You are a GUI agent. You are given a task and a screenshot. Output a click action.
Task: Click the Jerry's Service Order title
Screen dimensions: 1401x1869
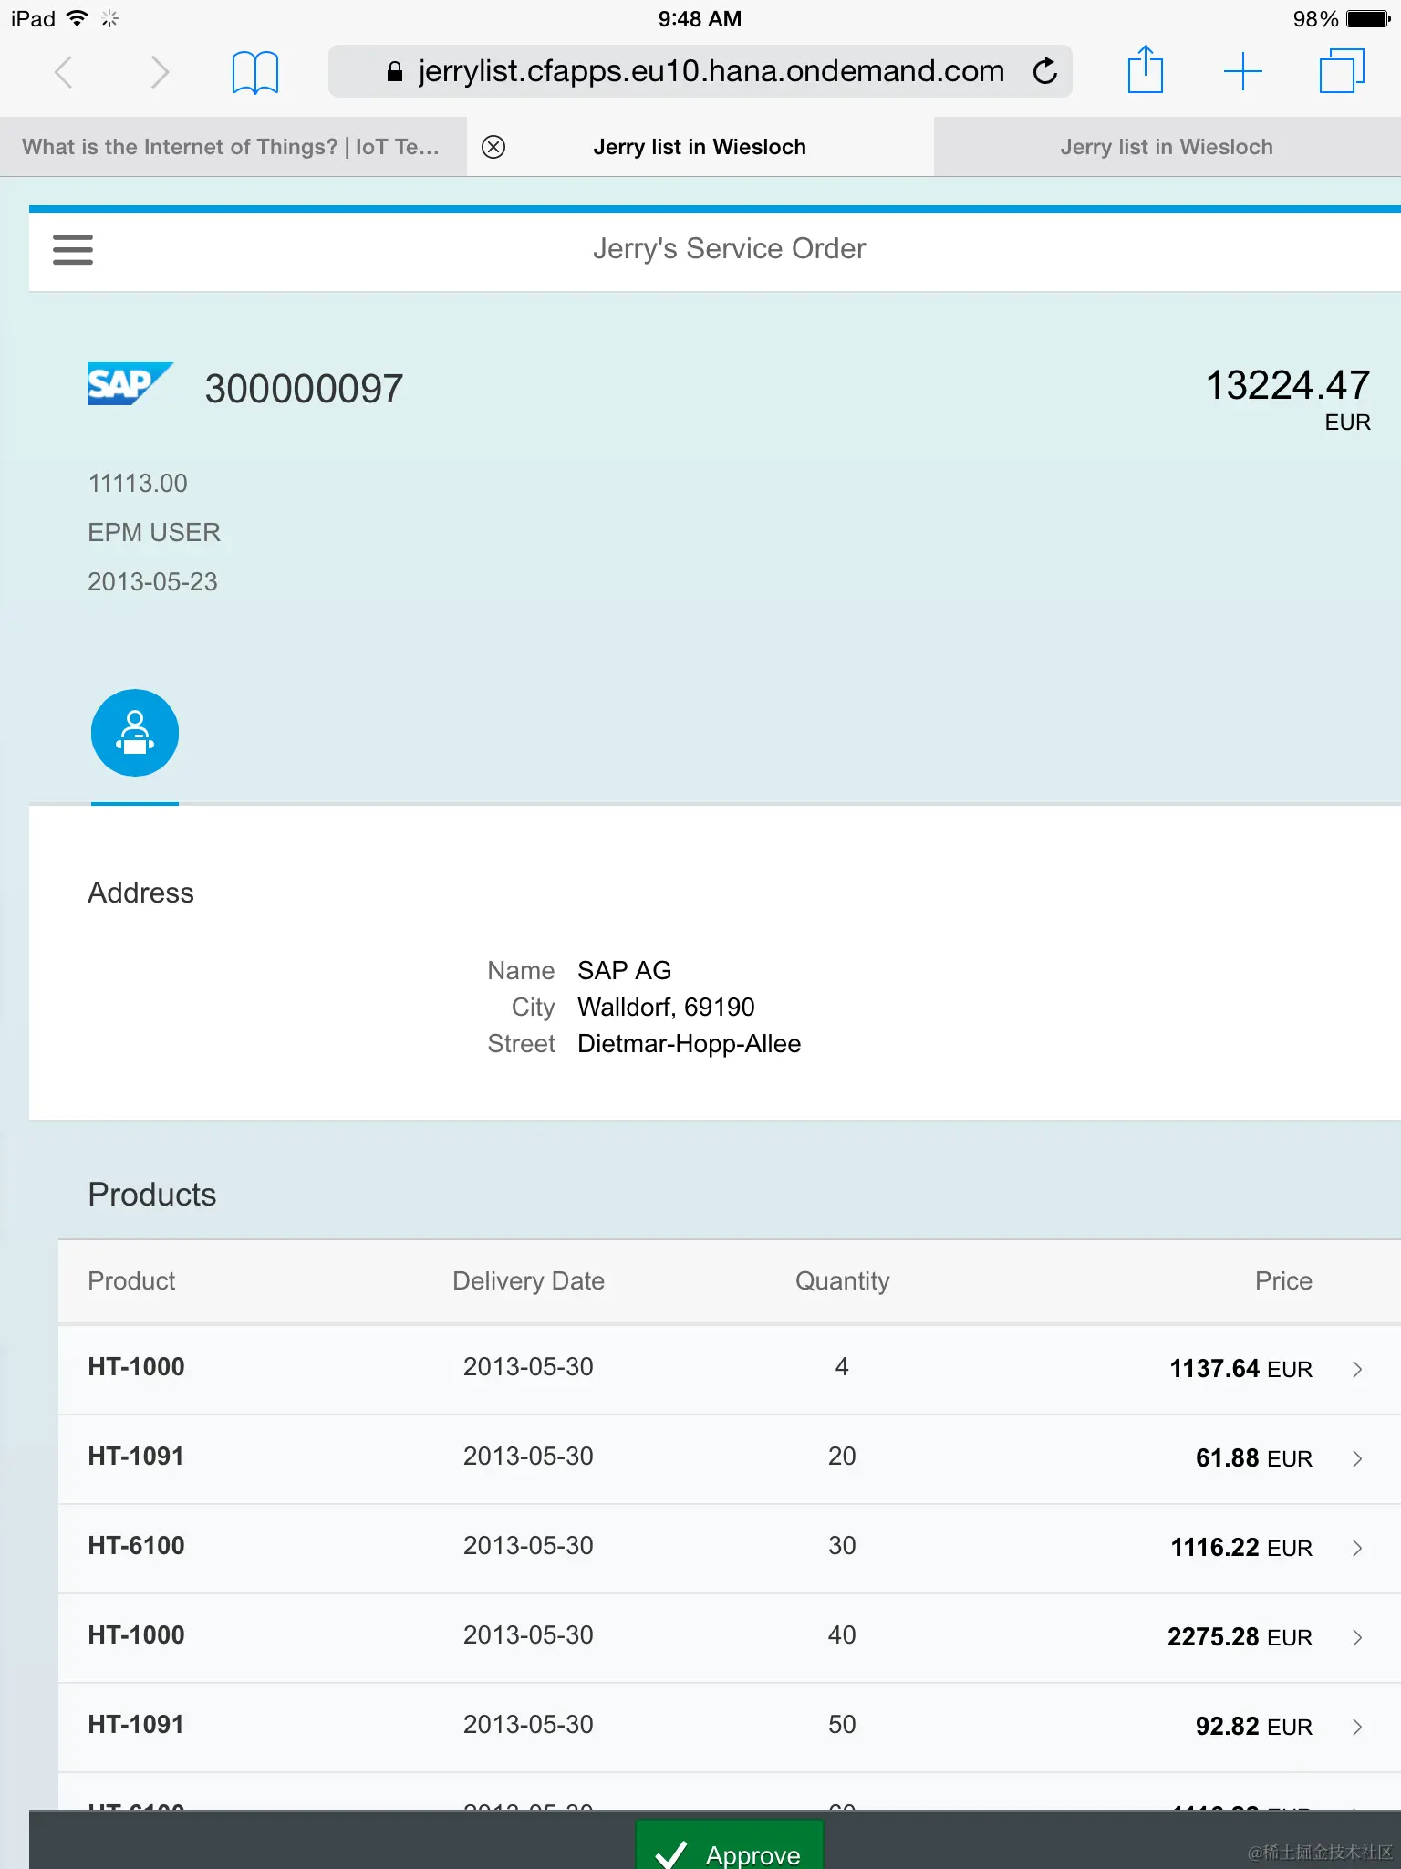click(729, 248)
